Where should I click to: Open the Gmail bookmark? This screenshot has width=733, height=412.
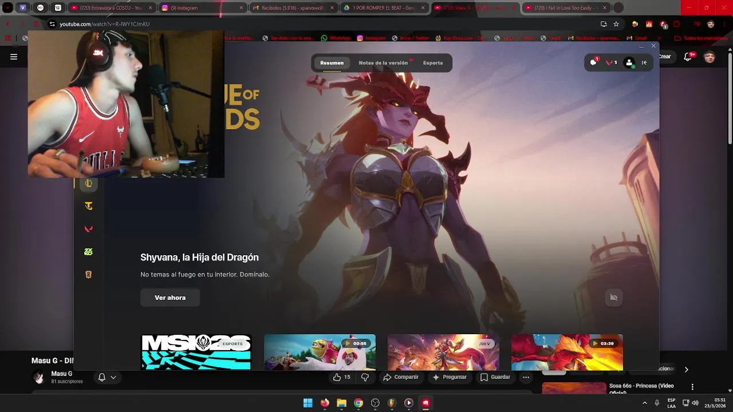click(637, 38)
